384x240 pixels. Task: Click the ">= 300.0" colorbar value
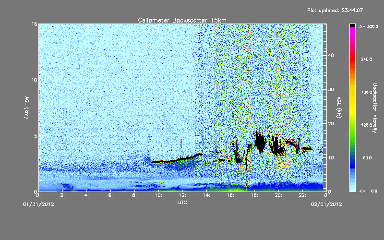369,26
